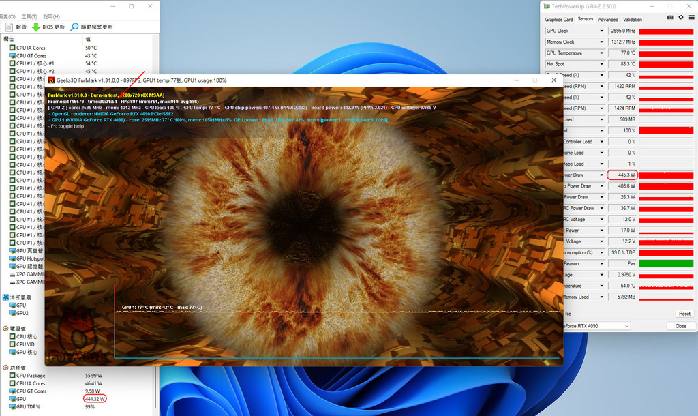698x416 pixels.
Task: Click the GPU-Z refresh icon
Action: coord(681,17)
